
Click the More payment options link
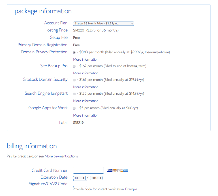pyautogui.click(x=61, y=156)
